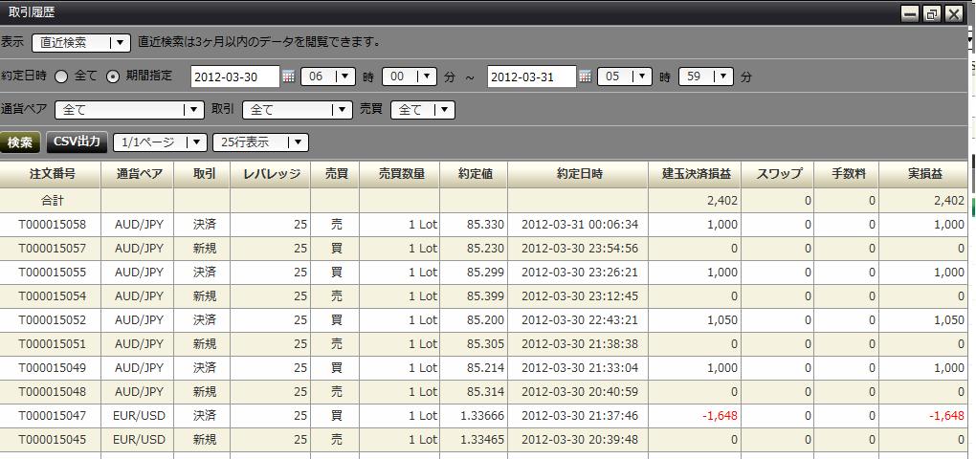Click red -1,648 in 実損益 column
The width and height of the screenshot is (976, 459).
point(946,415)
